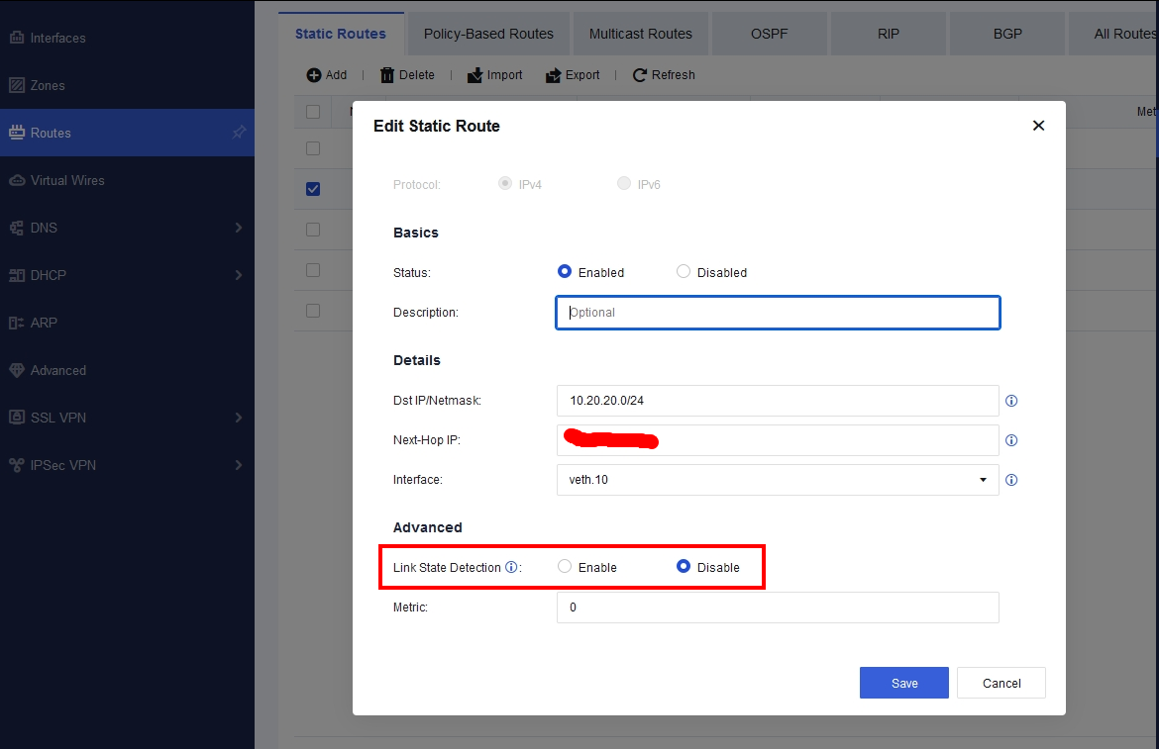Select Disable for Link State Detection
The height and width of the screenshot is (749, 1159).
point(684,566)
